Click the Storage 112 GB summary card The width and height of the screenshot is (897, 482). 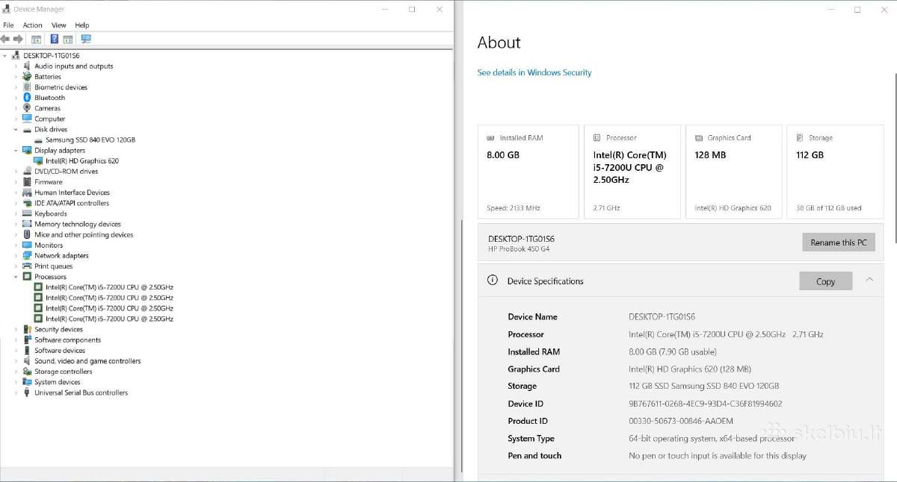(x=835, y=172)
